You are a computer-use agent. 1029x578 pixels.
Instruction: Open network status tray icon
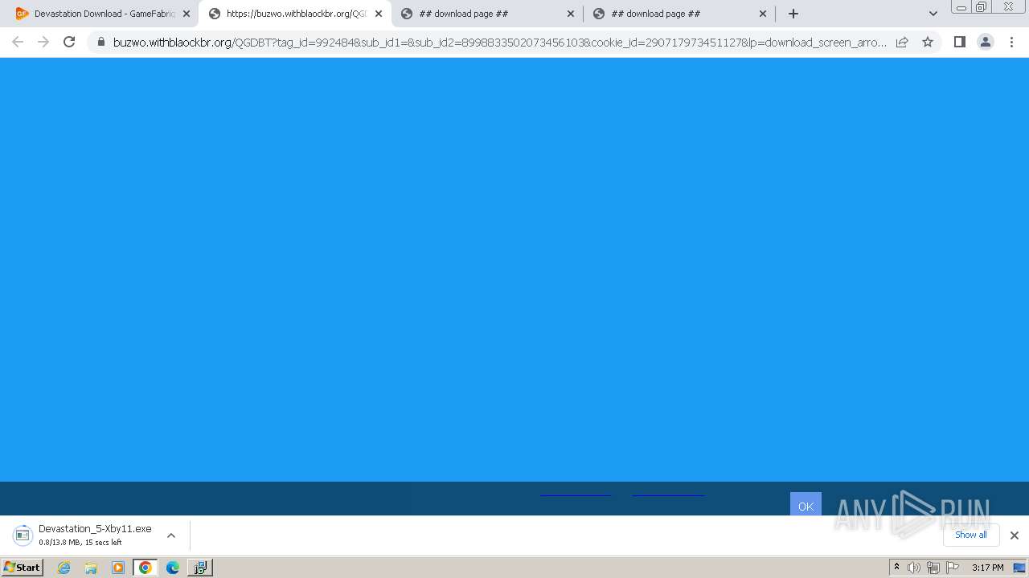point(933,568)
